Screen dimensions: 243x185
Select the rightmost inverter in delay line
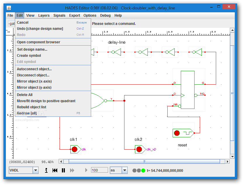tap(197, 52)
